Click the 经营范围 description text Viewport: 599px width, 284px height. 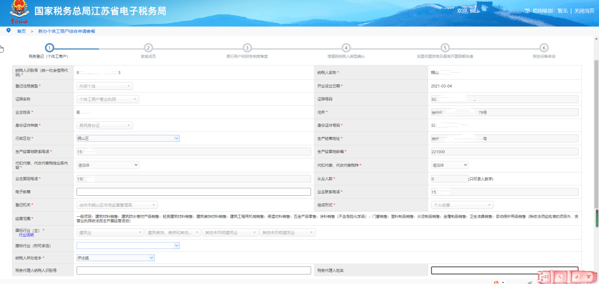(327, 219)
